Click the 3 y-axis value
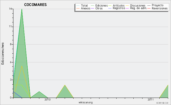The width and height of the screenshot is (171, 105). point(11,80)
